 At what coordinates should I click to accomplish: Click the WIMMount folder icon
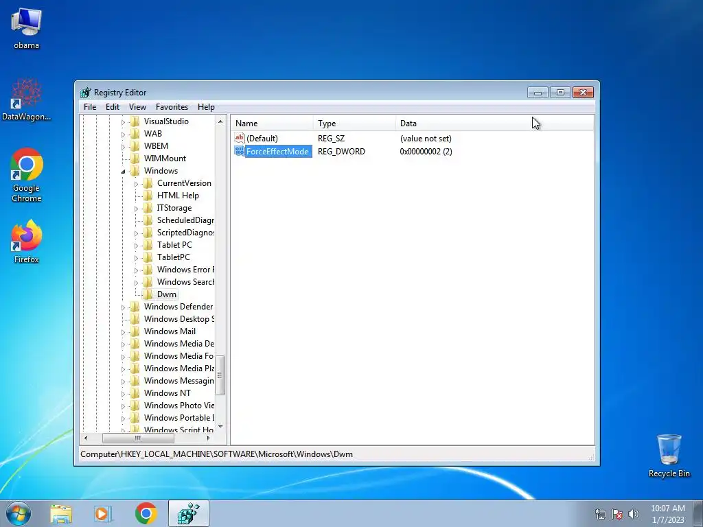click(135, 159)
